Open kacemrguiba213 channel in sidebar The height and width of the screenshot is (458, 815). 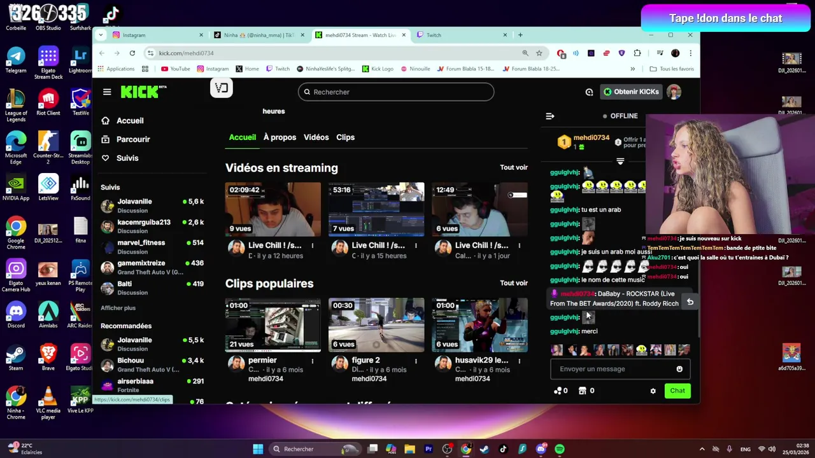point(152,226)
